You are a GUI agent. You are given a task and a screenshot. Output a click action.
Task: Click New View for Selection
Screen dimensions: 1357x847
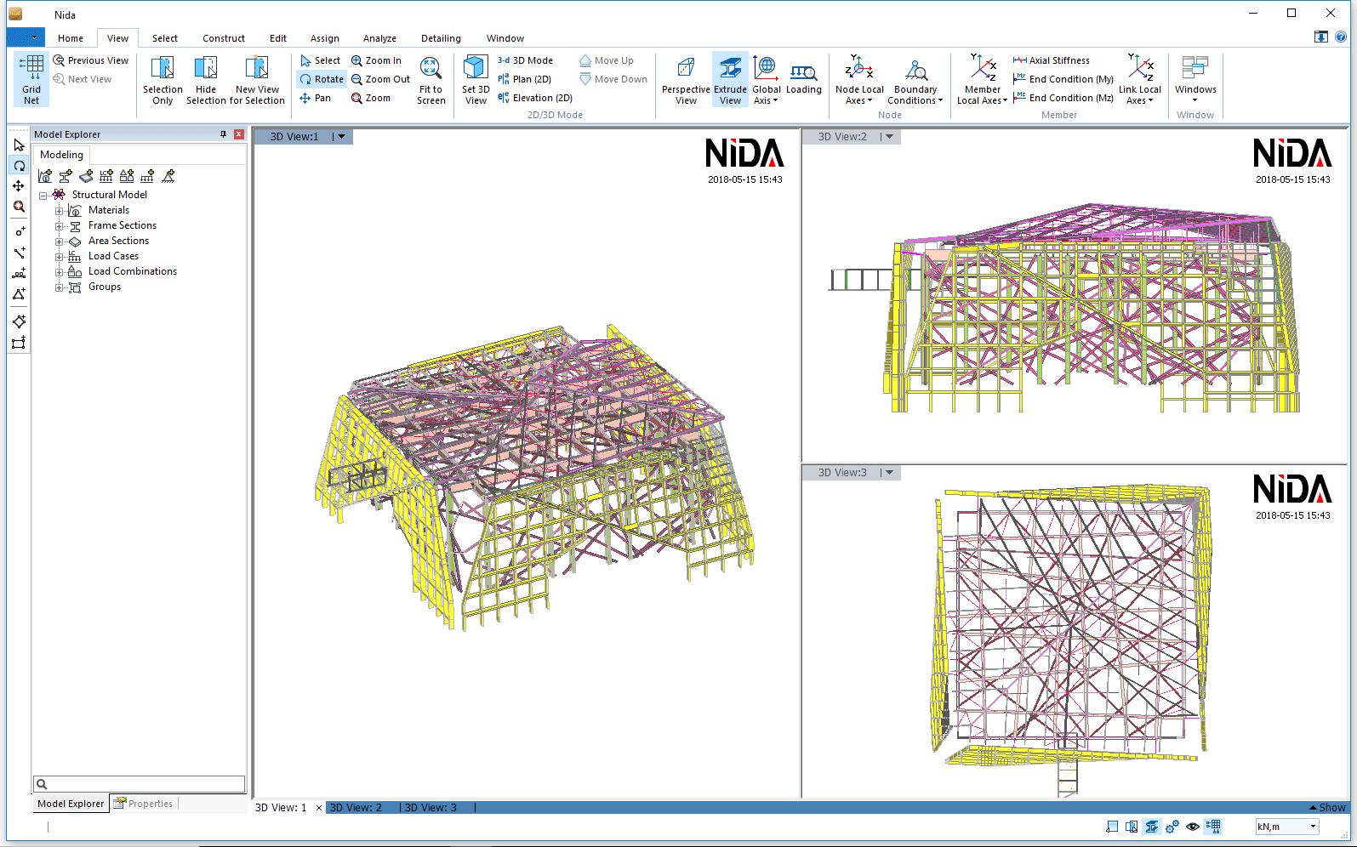point(257,81)
